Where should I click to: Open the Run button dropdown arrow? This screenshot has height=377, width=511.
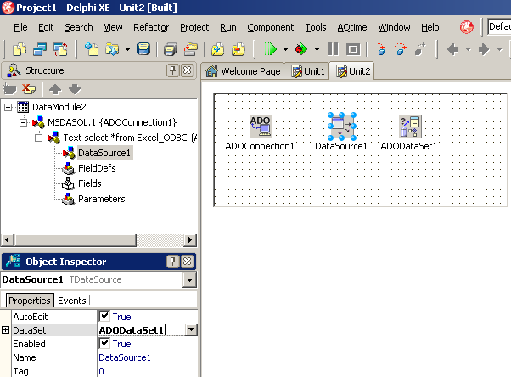(x=285, y=49)
